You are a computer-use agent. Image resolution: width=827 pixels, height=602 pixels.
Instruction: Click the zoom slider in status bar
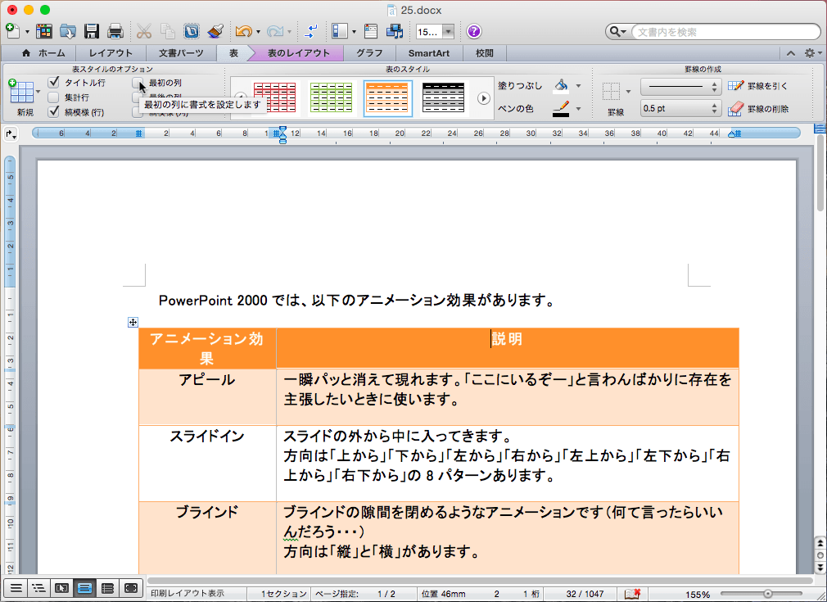coord(767,594)
